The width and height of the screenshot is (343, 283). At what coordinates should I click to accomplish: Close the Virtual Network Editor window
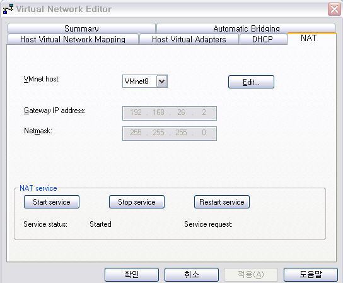click(334, 9)
